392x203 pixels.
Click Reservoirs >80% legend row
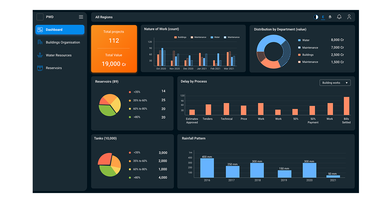point(147,117)
